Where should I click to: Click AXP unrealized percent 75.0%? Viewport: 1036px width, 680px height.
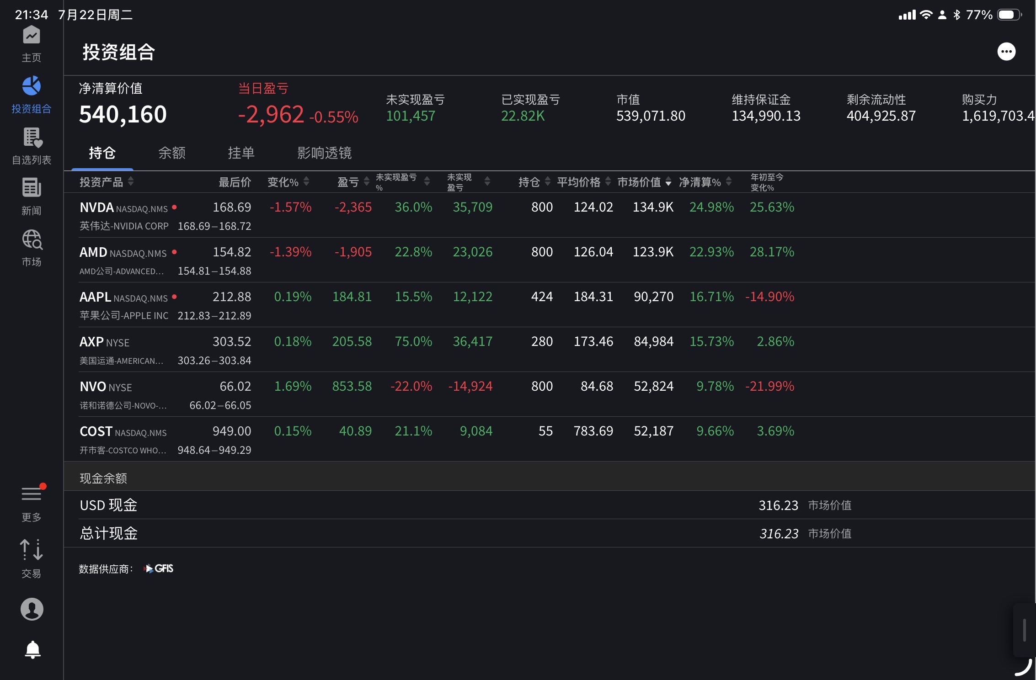pos(413,341)
